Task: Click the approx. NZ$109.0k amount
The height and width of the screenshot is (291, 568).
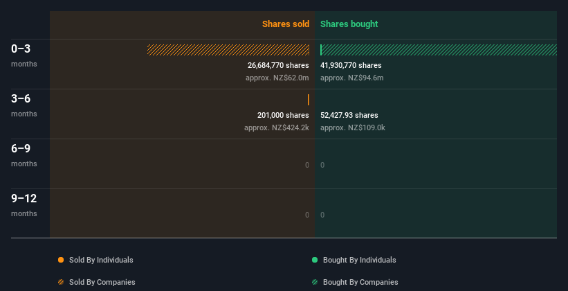Action: pyautogui.click(x=353, y=127)
